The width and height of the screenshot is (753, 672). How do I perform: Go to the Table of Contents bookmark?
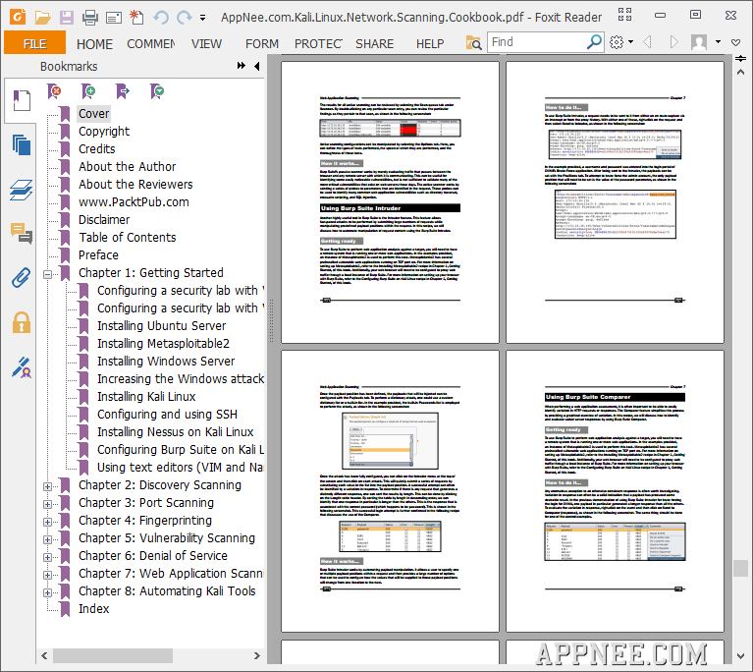coord(128,238)
